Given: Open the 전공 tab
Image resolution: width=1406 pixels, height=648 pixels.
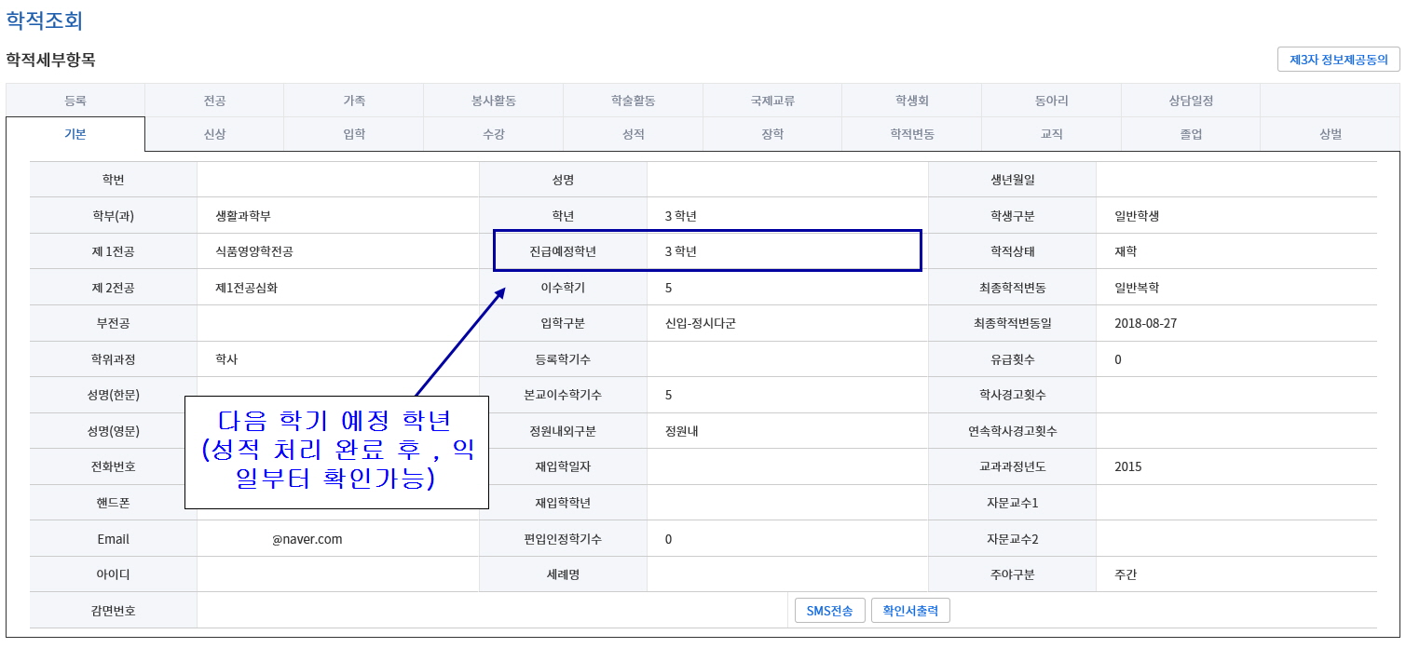Looking at the screenshot, I should point(214,101).
